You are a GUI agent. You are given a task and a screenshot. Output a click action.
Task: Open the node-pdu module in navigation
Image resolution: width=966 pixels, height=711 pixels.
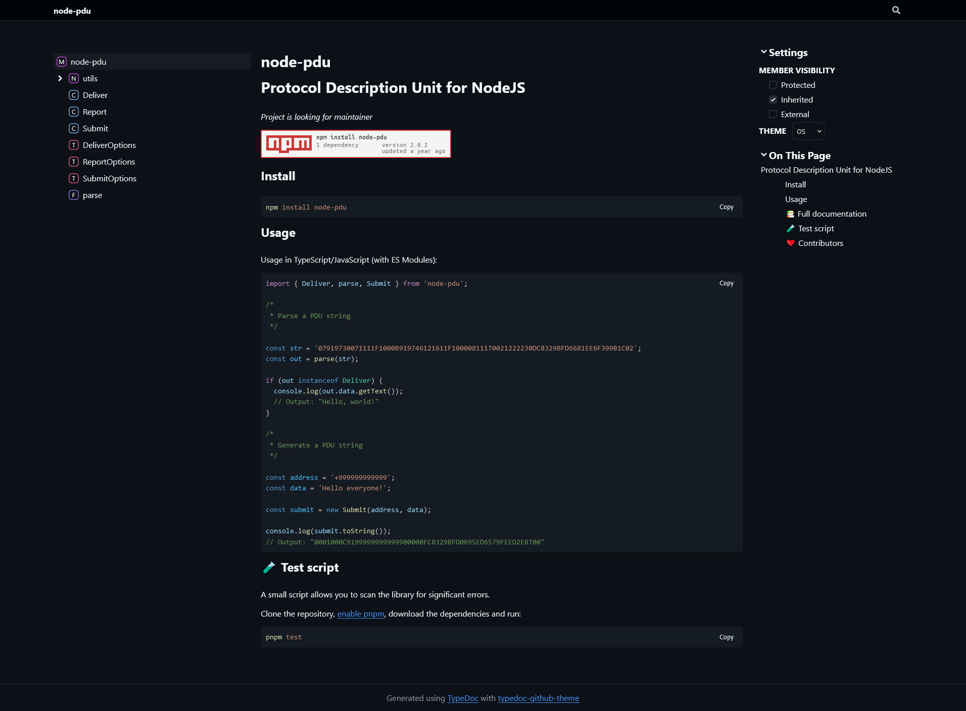pos(152,62)
